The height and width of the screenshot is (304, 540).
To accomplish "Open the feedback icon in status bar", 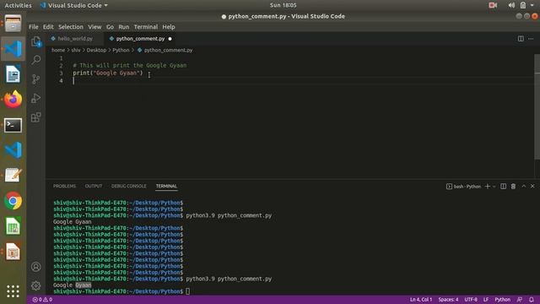I will (x=520, y=300).
